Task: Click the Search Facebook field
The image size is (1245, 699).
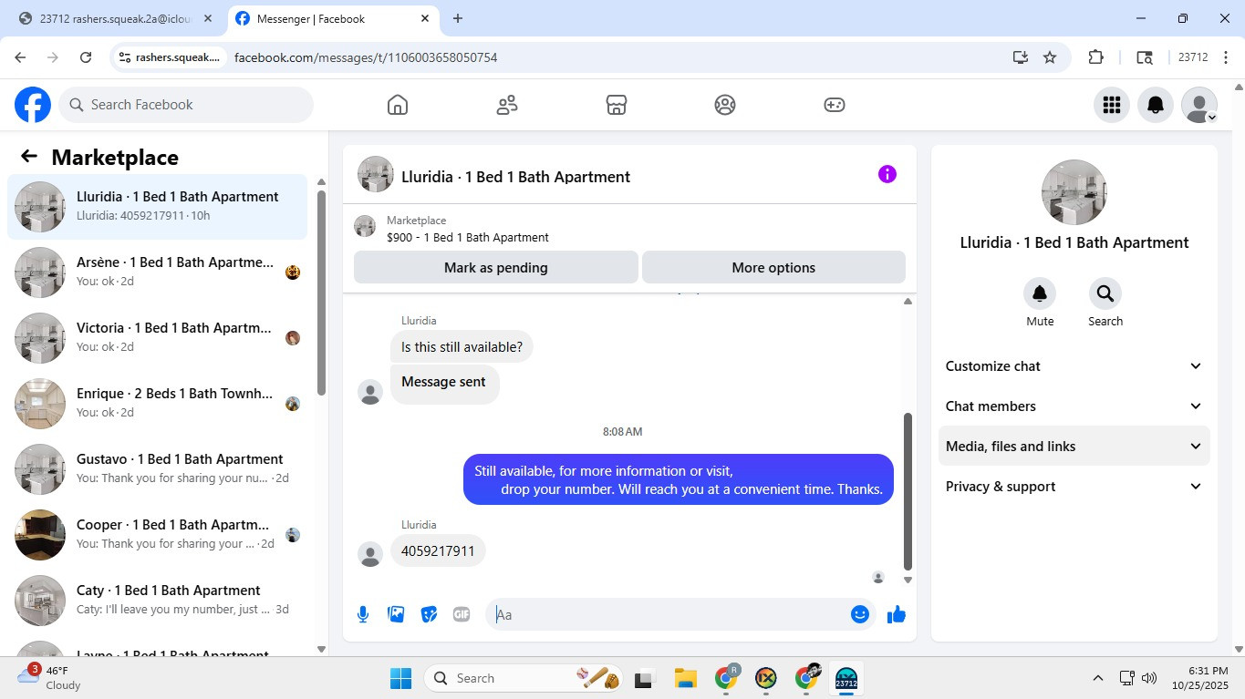Action: tap(186, 105)
